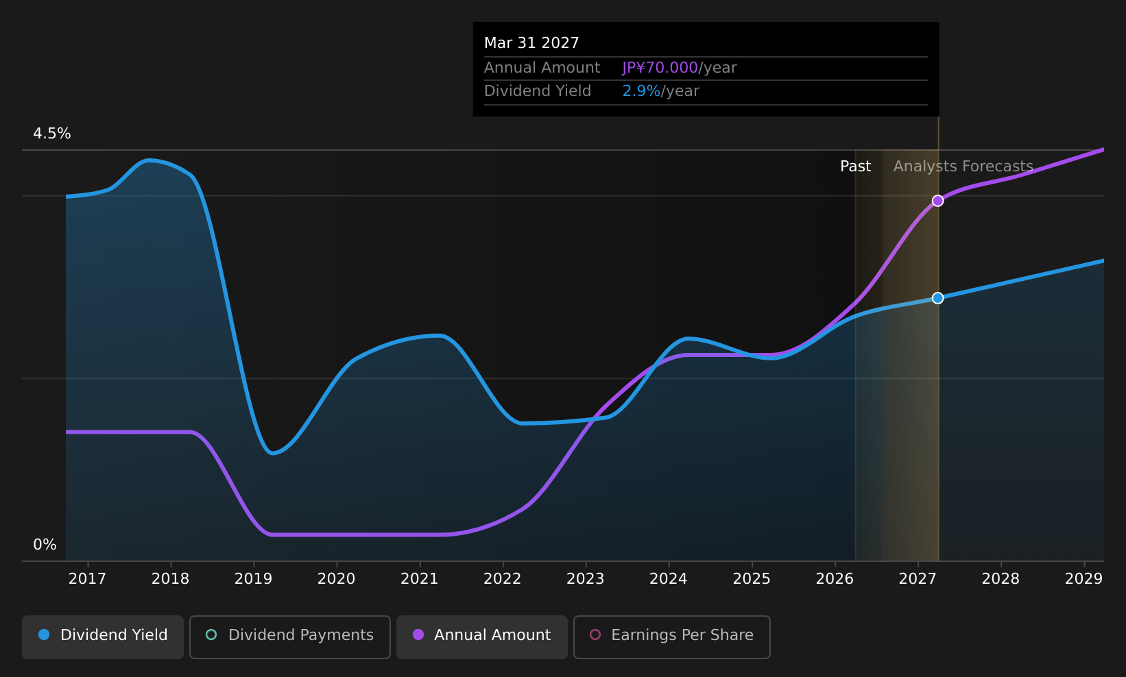1126x677 pixels.
Task: Click the teal Dividend Payments legend circle
Action: (211, 635)
